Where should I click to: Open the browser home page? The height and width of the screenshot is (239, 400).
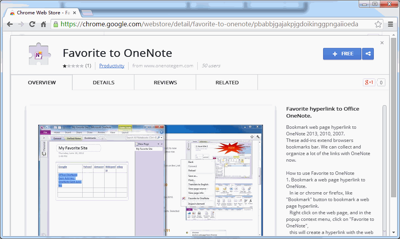click(x=43, y=24)
